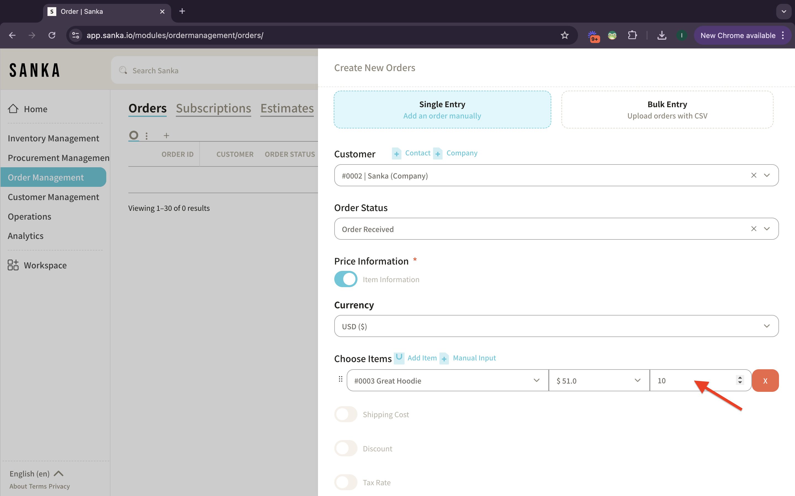
Task: Click the Add Item link
Action: (422, 358)
